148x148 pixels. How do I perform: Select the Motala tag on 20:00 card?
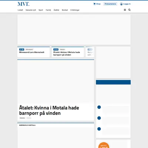pos(63,50)
